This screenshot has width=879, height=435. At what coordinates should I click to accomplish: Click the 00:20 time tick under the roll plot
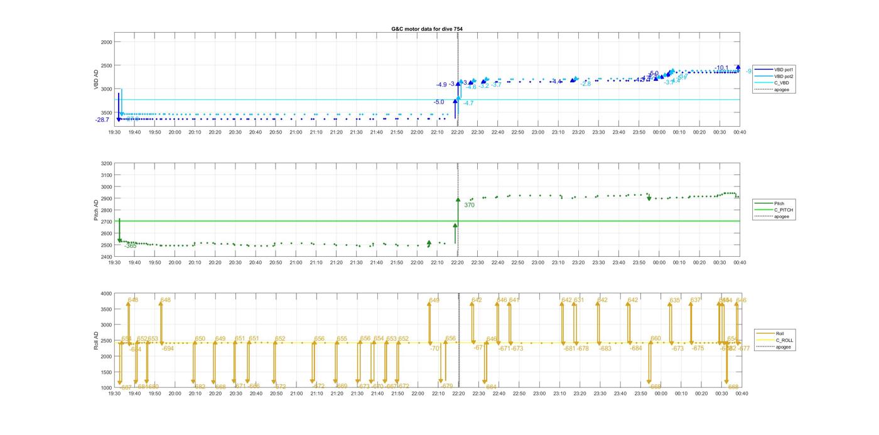click(x=701, y=394)
